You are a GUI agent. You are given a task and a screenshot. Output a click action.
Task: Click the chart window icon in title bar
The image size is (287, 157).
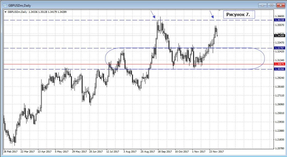coord(5,5)
